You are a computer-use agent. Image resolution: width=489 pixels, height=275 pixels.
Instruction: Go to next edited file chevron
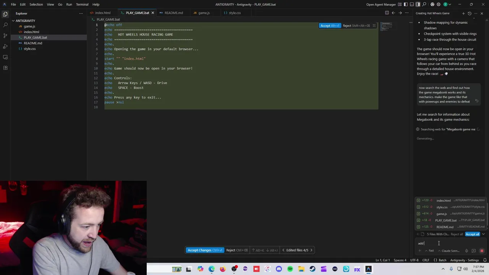(x=311, y=250)
